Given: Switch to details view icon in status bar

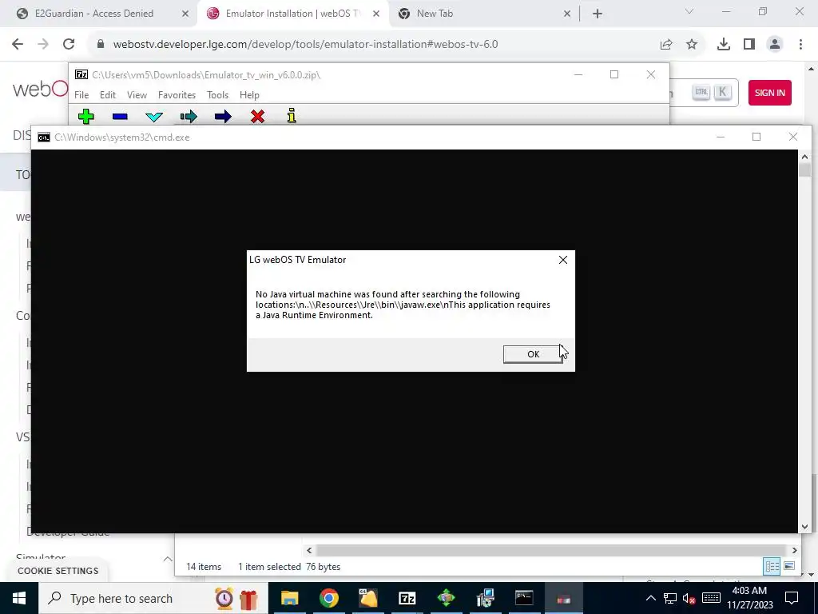Looking at the screenshot, I should 772,567.
